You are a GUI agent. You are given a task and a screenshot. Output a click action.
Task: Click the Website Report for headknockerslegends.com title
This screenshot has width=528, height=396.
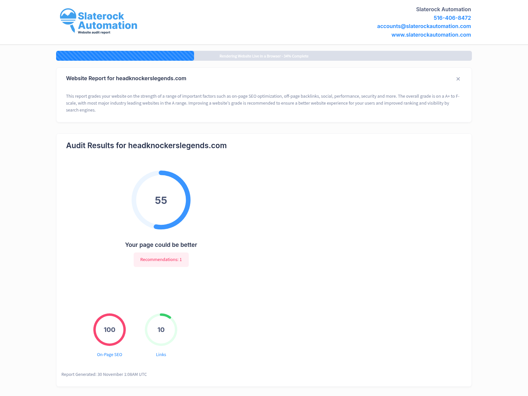coord(126,79)
